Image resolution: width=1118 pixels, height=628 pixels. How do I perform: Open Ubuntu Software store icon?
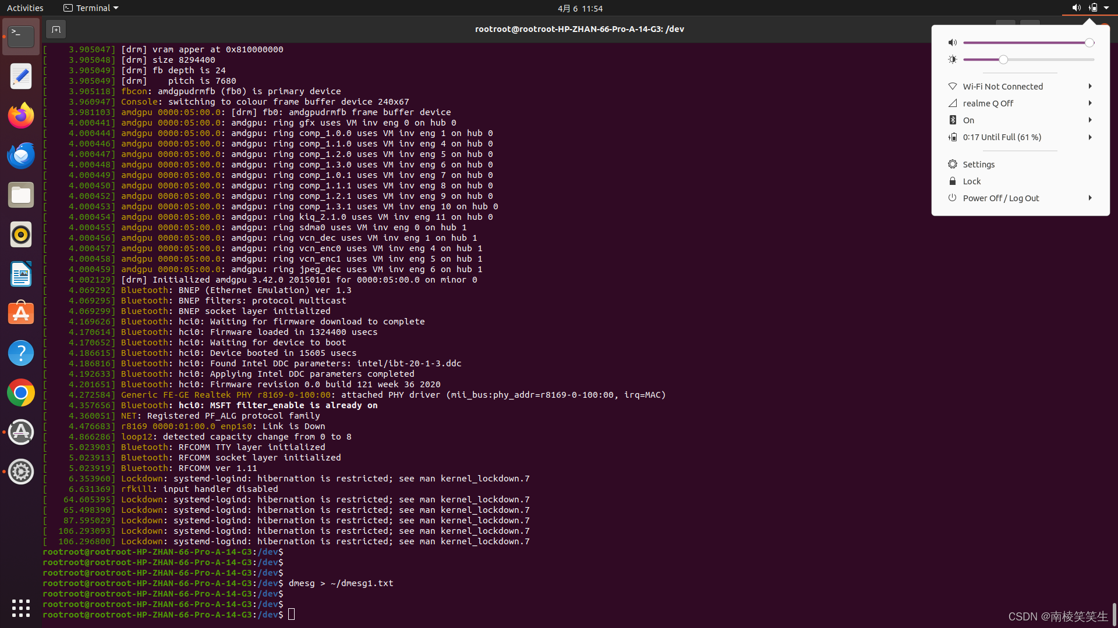tap(21, 313)
